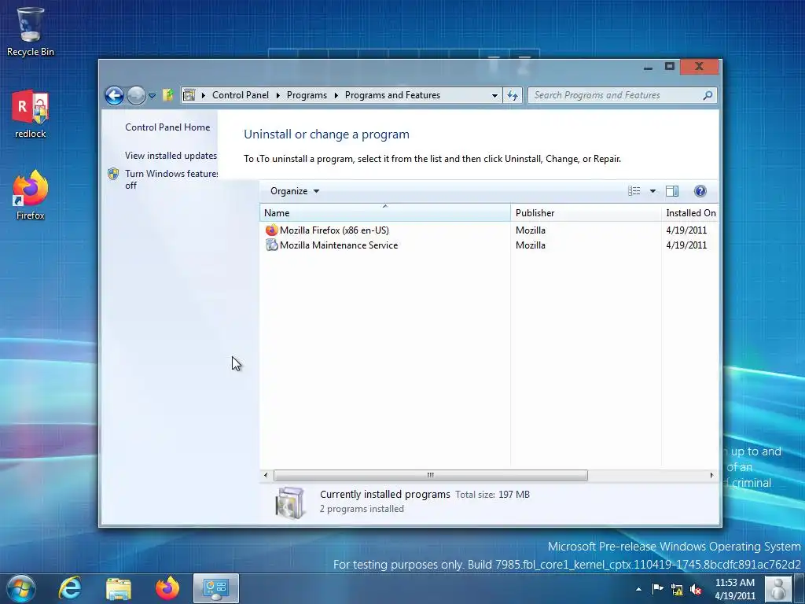805x604 pixels.
Task: Open the Windows Start orb
Action: pyautogui.click(x=20, y=588)
